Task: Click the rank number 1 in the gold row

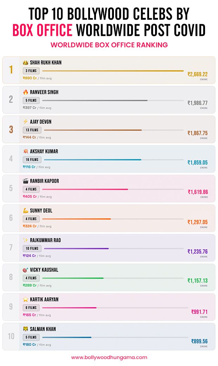Action: [x=11, y=70]
